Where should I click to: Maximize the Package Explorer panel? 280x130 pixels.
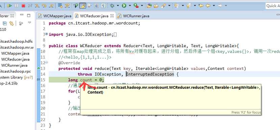tap(29, 15)
